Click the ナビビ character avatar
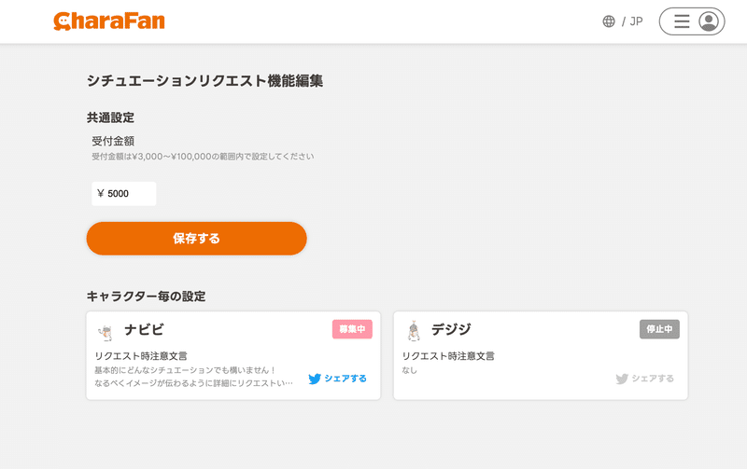The image size is (747, 469). [x=105, y=332]
